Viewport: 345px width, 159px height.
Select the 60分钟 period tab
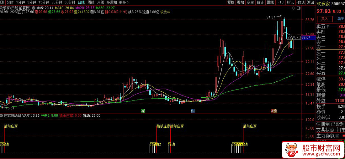tap(70, 3)
